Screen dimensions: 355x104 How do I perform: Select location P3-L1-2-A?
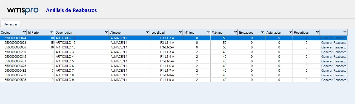point(167,47)
